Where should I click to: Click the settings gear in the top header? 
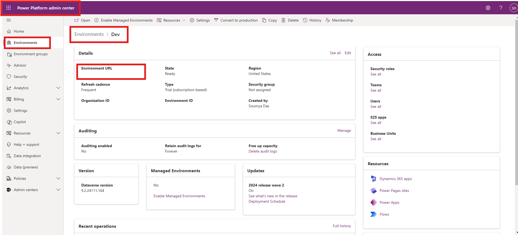488,8
